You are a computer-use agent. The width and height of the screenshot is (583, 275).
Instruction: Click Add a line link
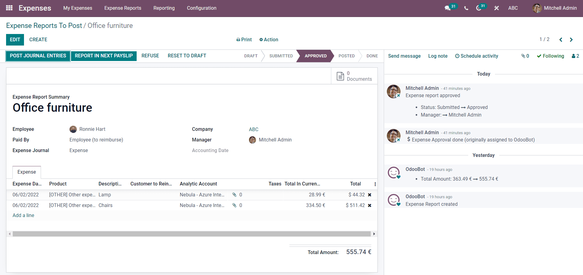[x=23, y=216]
